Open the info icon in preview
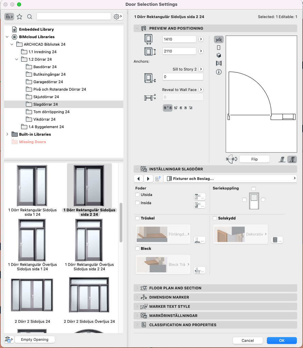Viewport: 303px width, 348px height. point(219,72)
